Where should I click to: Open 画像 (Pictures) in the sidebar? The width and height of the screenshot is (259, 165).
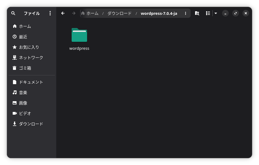point(32,103)
